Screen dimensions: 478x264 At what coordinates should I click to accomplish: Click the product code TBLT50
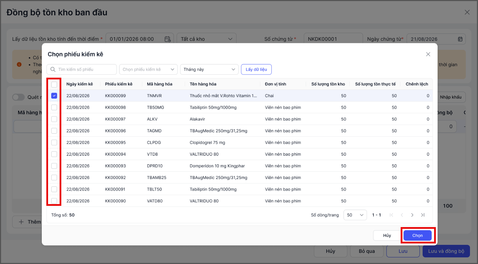(x=154, y=189)
